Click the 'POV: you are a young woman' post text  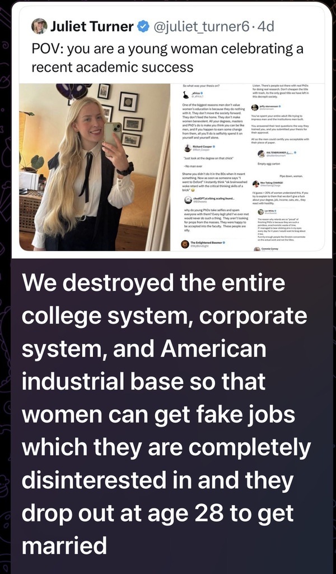click(167, 58)
